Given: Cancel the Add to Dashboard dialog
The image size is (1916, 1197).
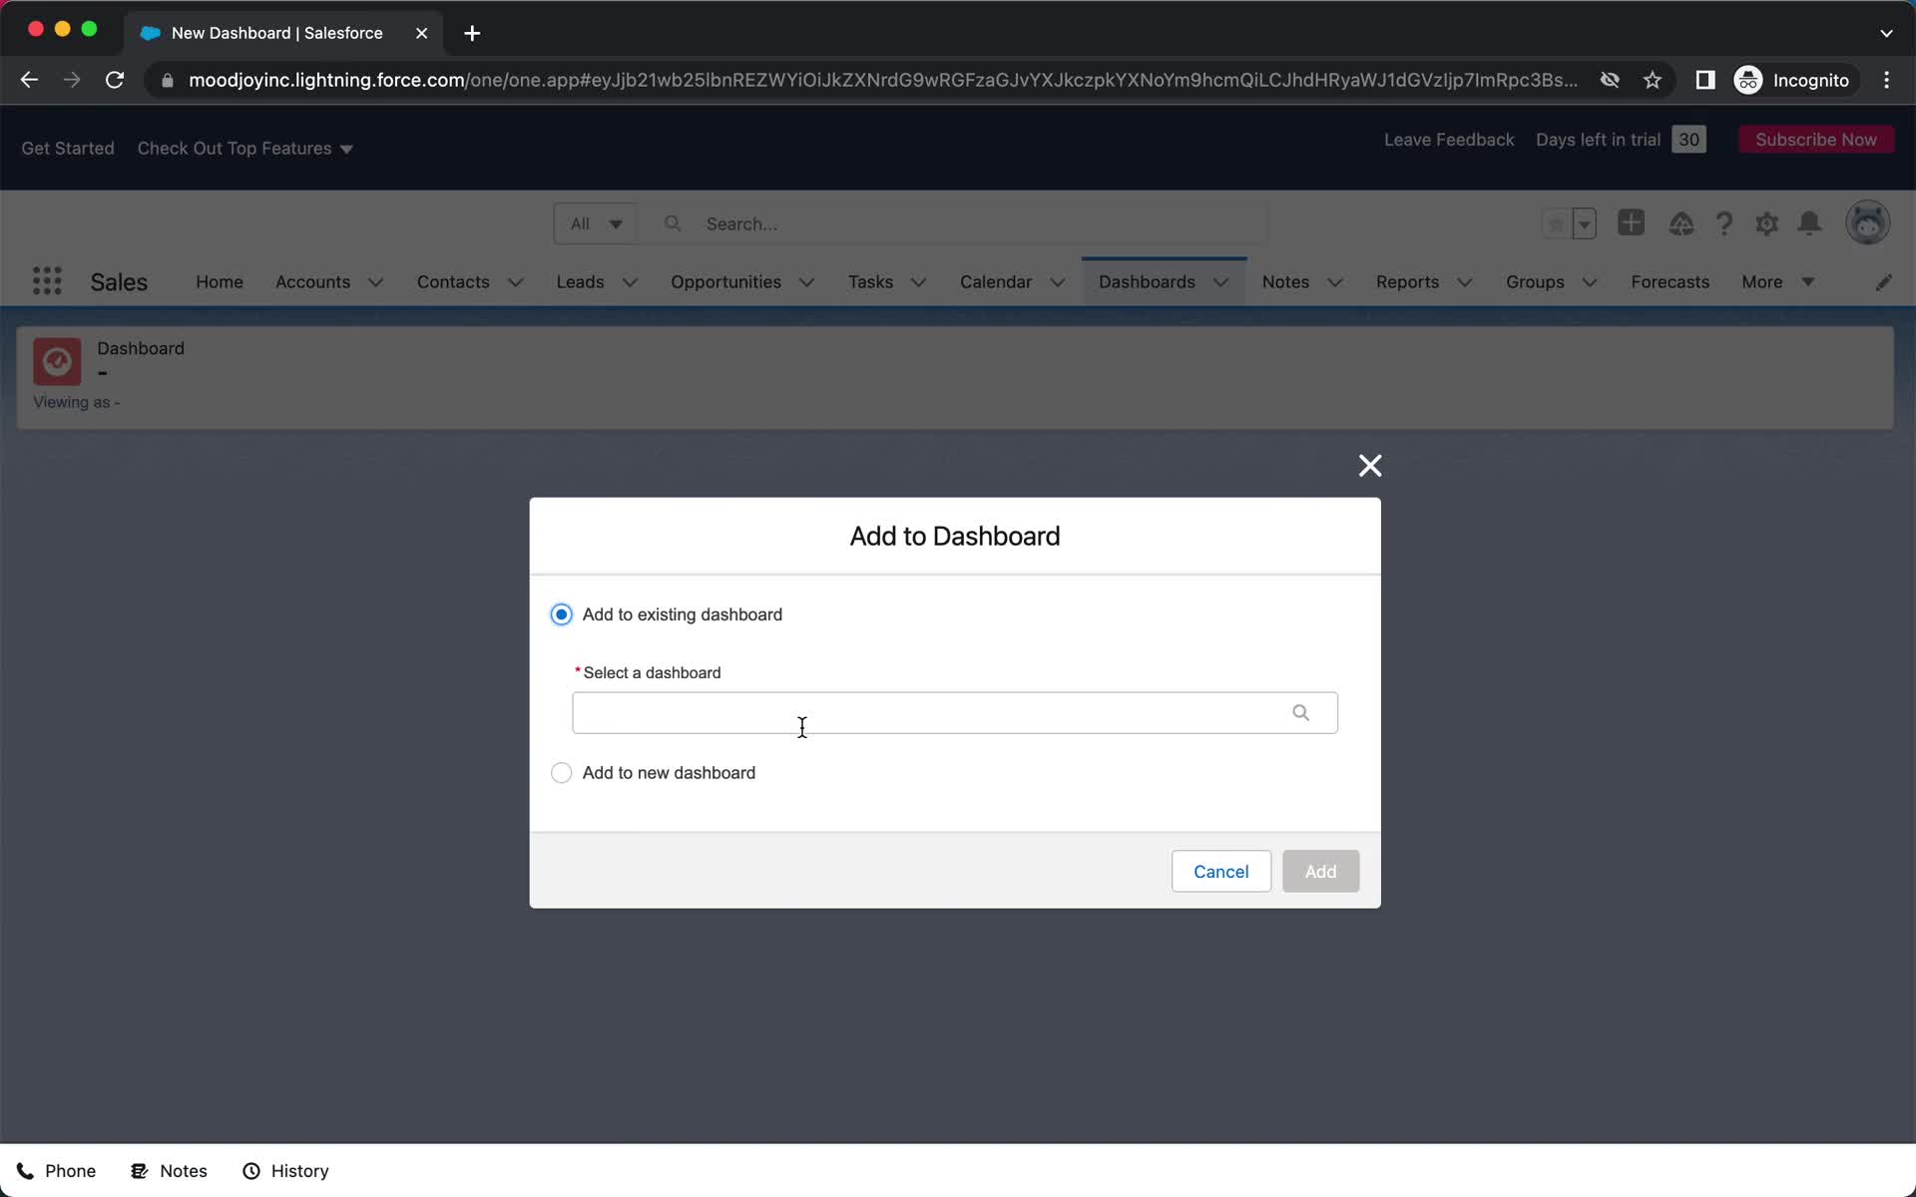Looking at the screenshot, I should [1220, 871].
